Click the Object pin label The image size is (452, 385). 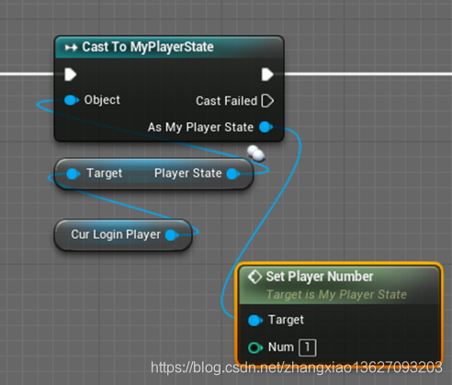click(x=102, y=100)
